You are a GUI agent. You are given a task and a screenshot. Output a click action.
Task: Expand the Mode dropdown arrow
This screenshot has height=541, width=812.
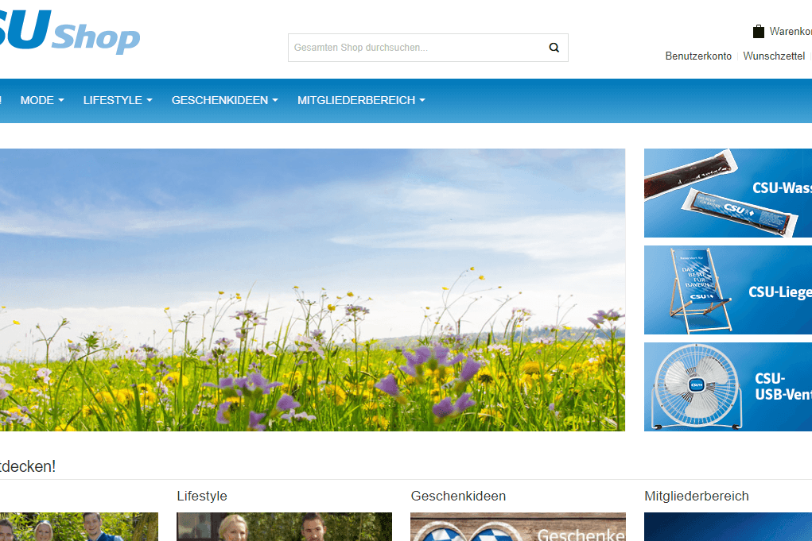(61, 100)
